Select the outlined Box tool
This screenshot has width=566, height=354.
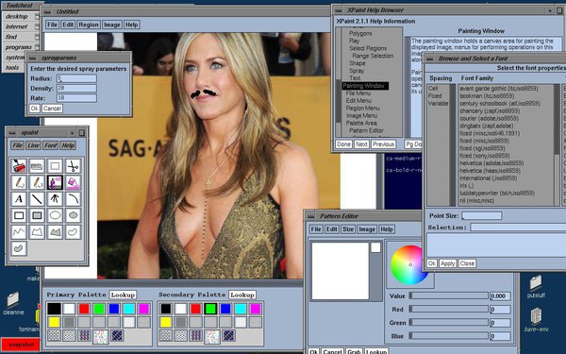[x=19, y=215]
